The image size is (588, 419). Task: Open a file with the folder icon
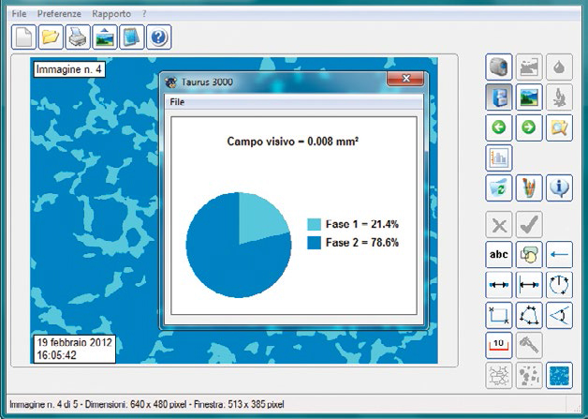point(51,37)
